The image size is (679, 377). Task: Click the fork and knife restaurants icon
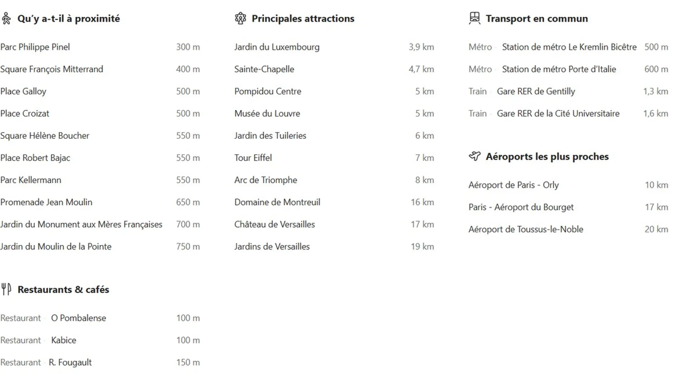point(6,289)
